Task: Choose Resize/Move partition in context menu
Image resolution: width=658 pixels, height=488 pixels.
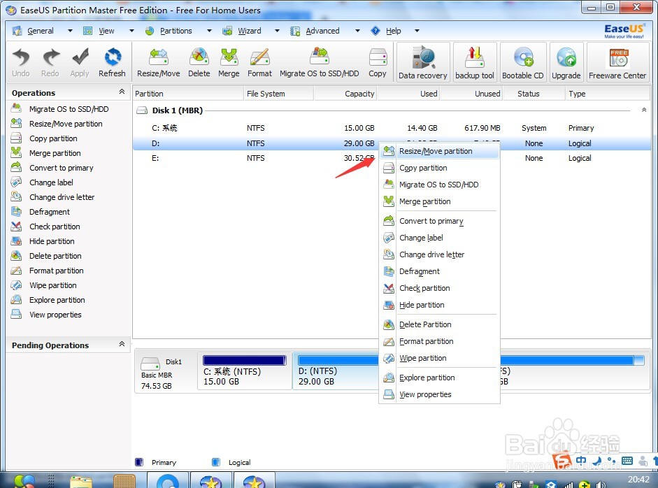Action: [x=439, y=151]
